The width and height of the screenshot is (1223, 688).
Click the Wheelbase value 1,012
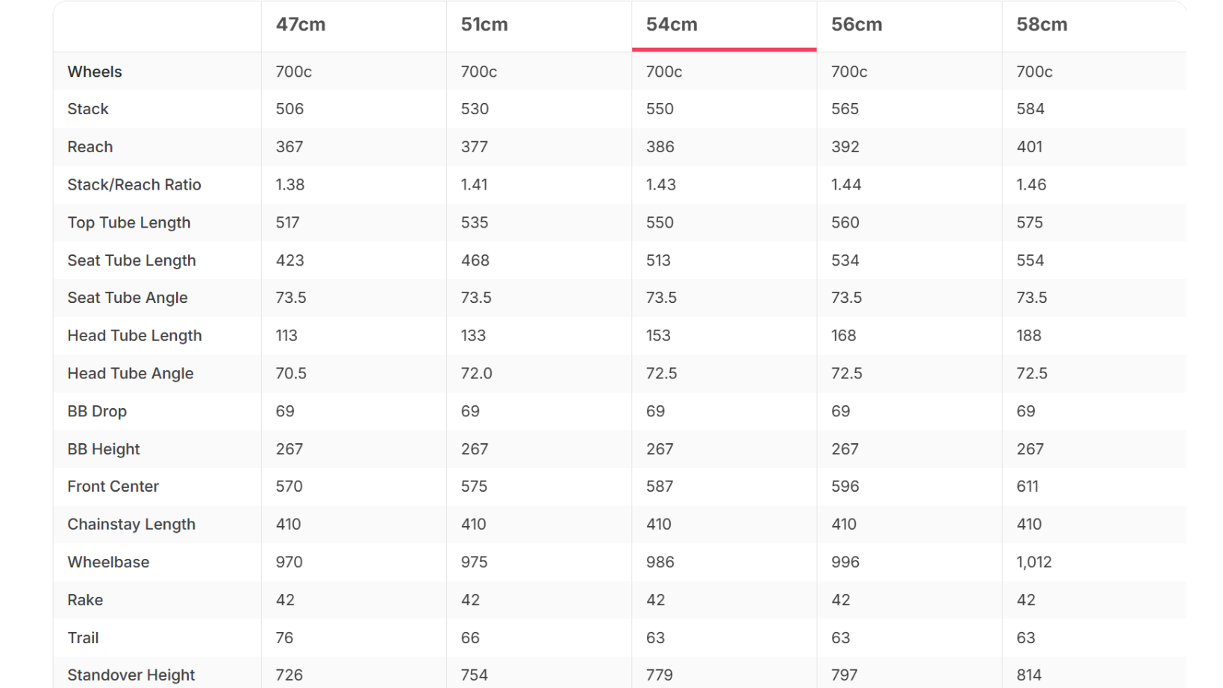click(x=1034, y=562)
